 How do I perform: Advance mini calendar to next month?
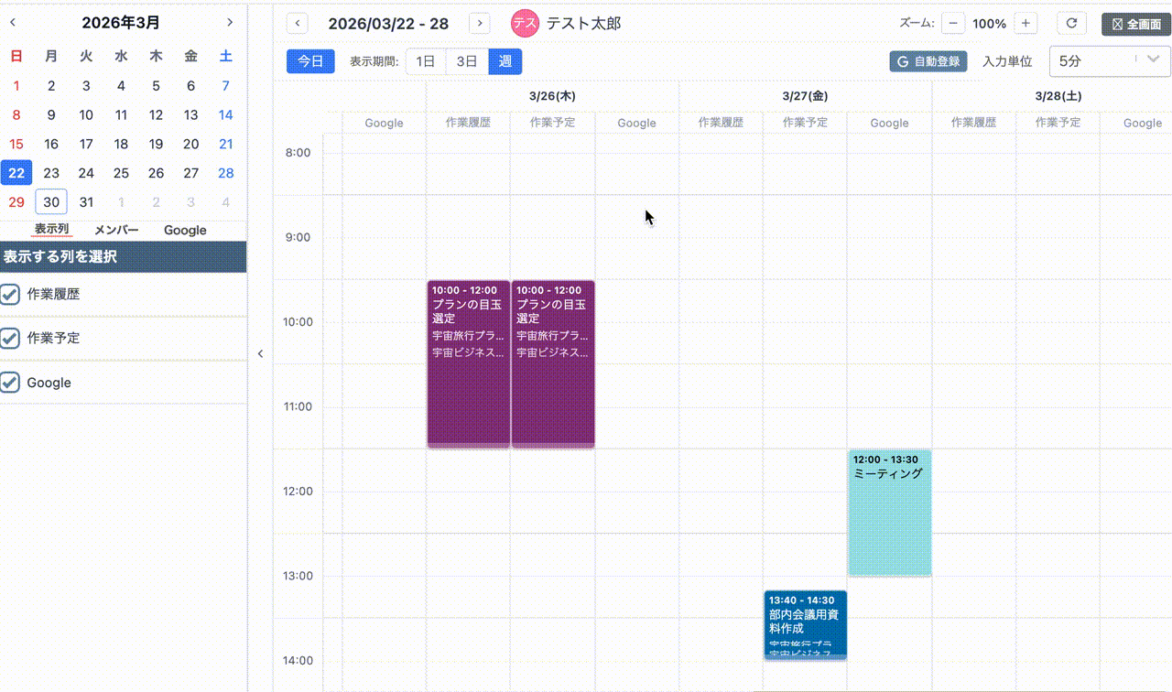coord(230,22)
